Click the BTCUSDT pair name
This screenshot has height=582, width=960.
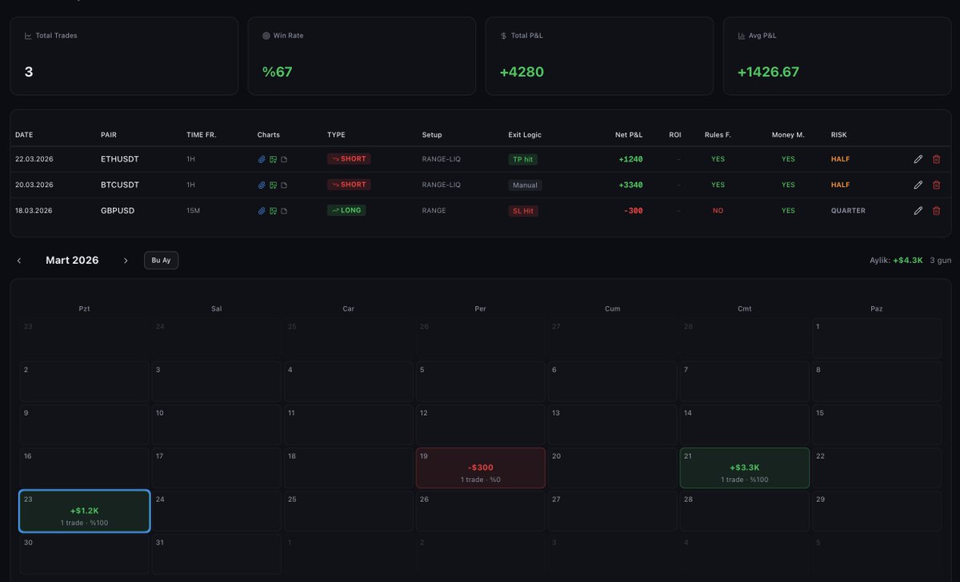[x=120, y=185]
